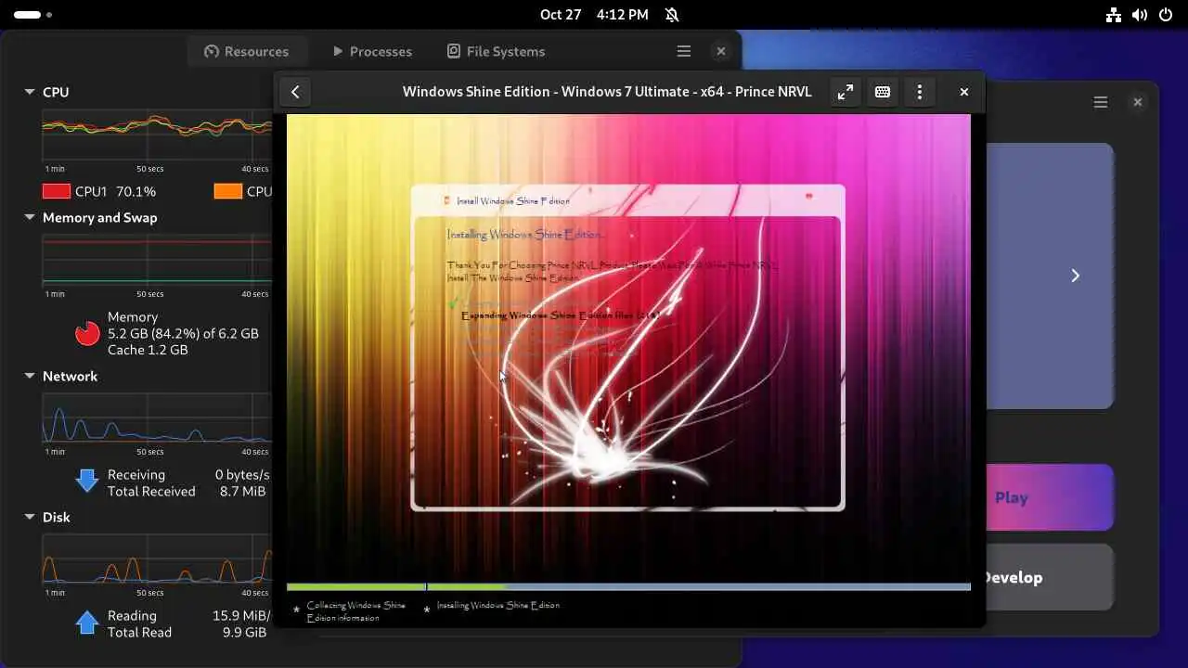The image size is (1188, 668).
Task: Click Collecting Windows Shine Edition information label
Action: (355, 611)
